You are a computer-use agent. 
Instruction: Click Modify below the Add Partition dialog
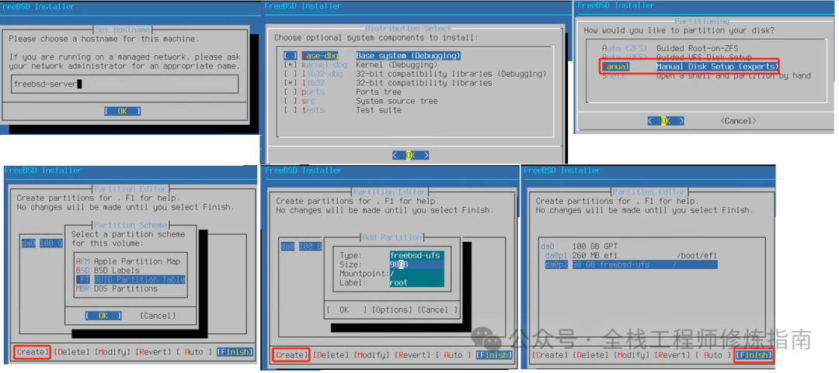pyautogui.click(x=372, y=355)
